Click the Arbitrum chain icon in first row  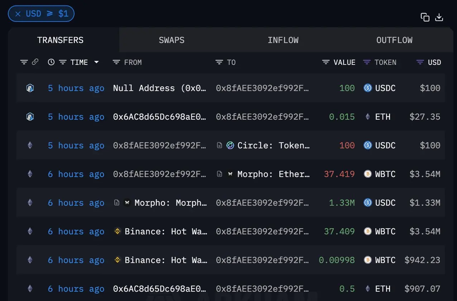30,88
